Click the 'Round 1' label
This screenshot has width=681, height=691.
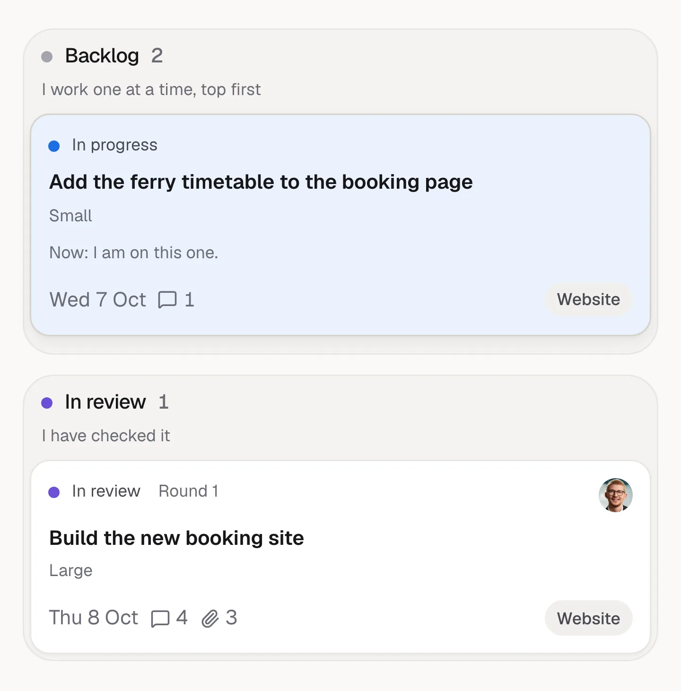[x=188, y=491]
